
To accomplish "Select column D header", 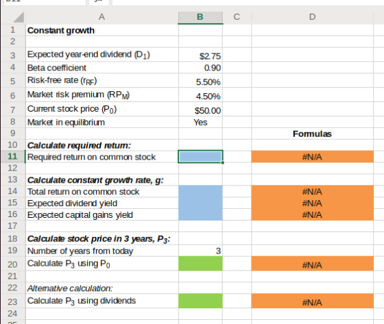I will (x=312, y=17).
